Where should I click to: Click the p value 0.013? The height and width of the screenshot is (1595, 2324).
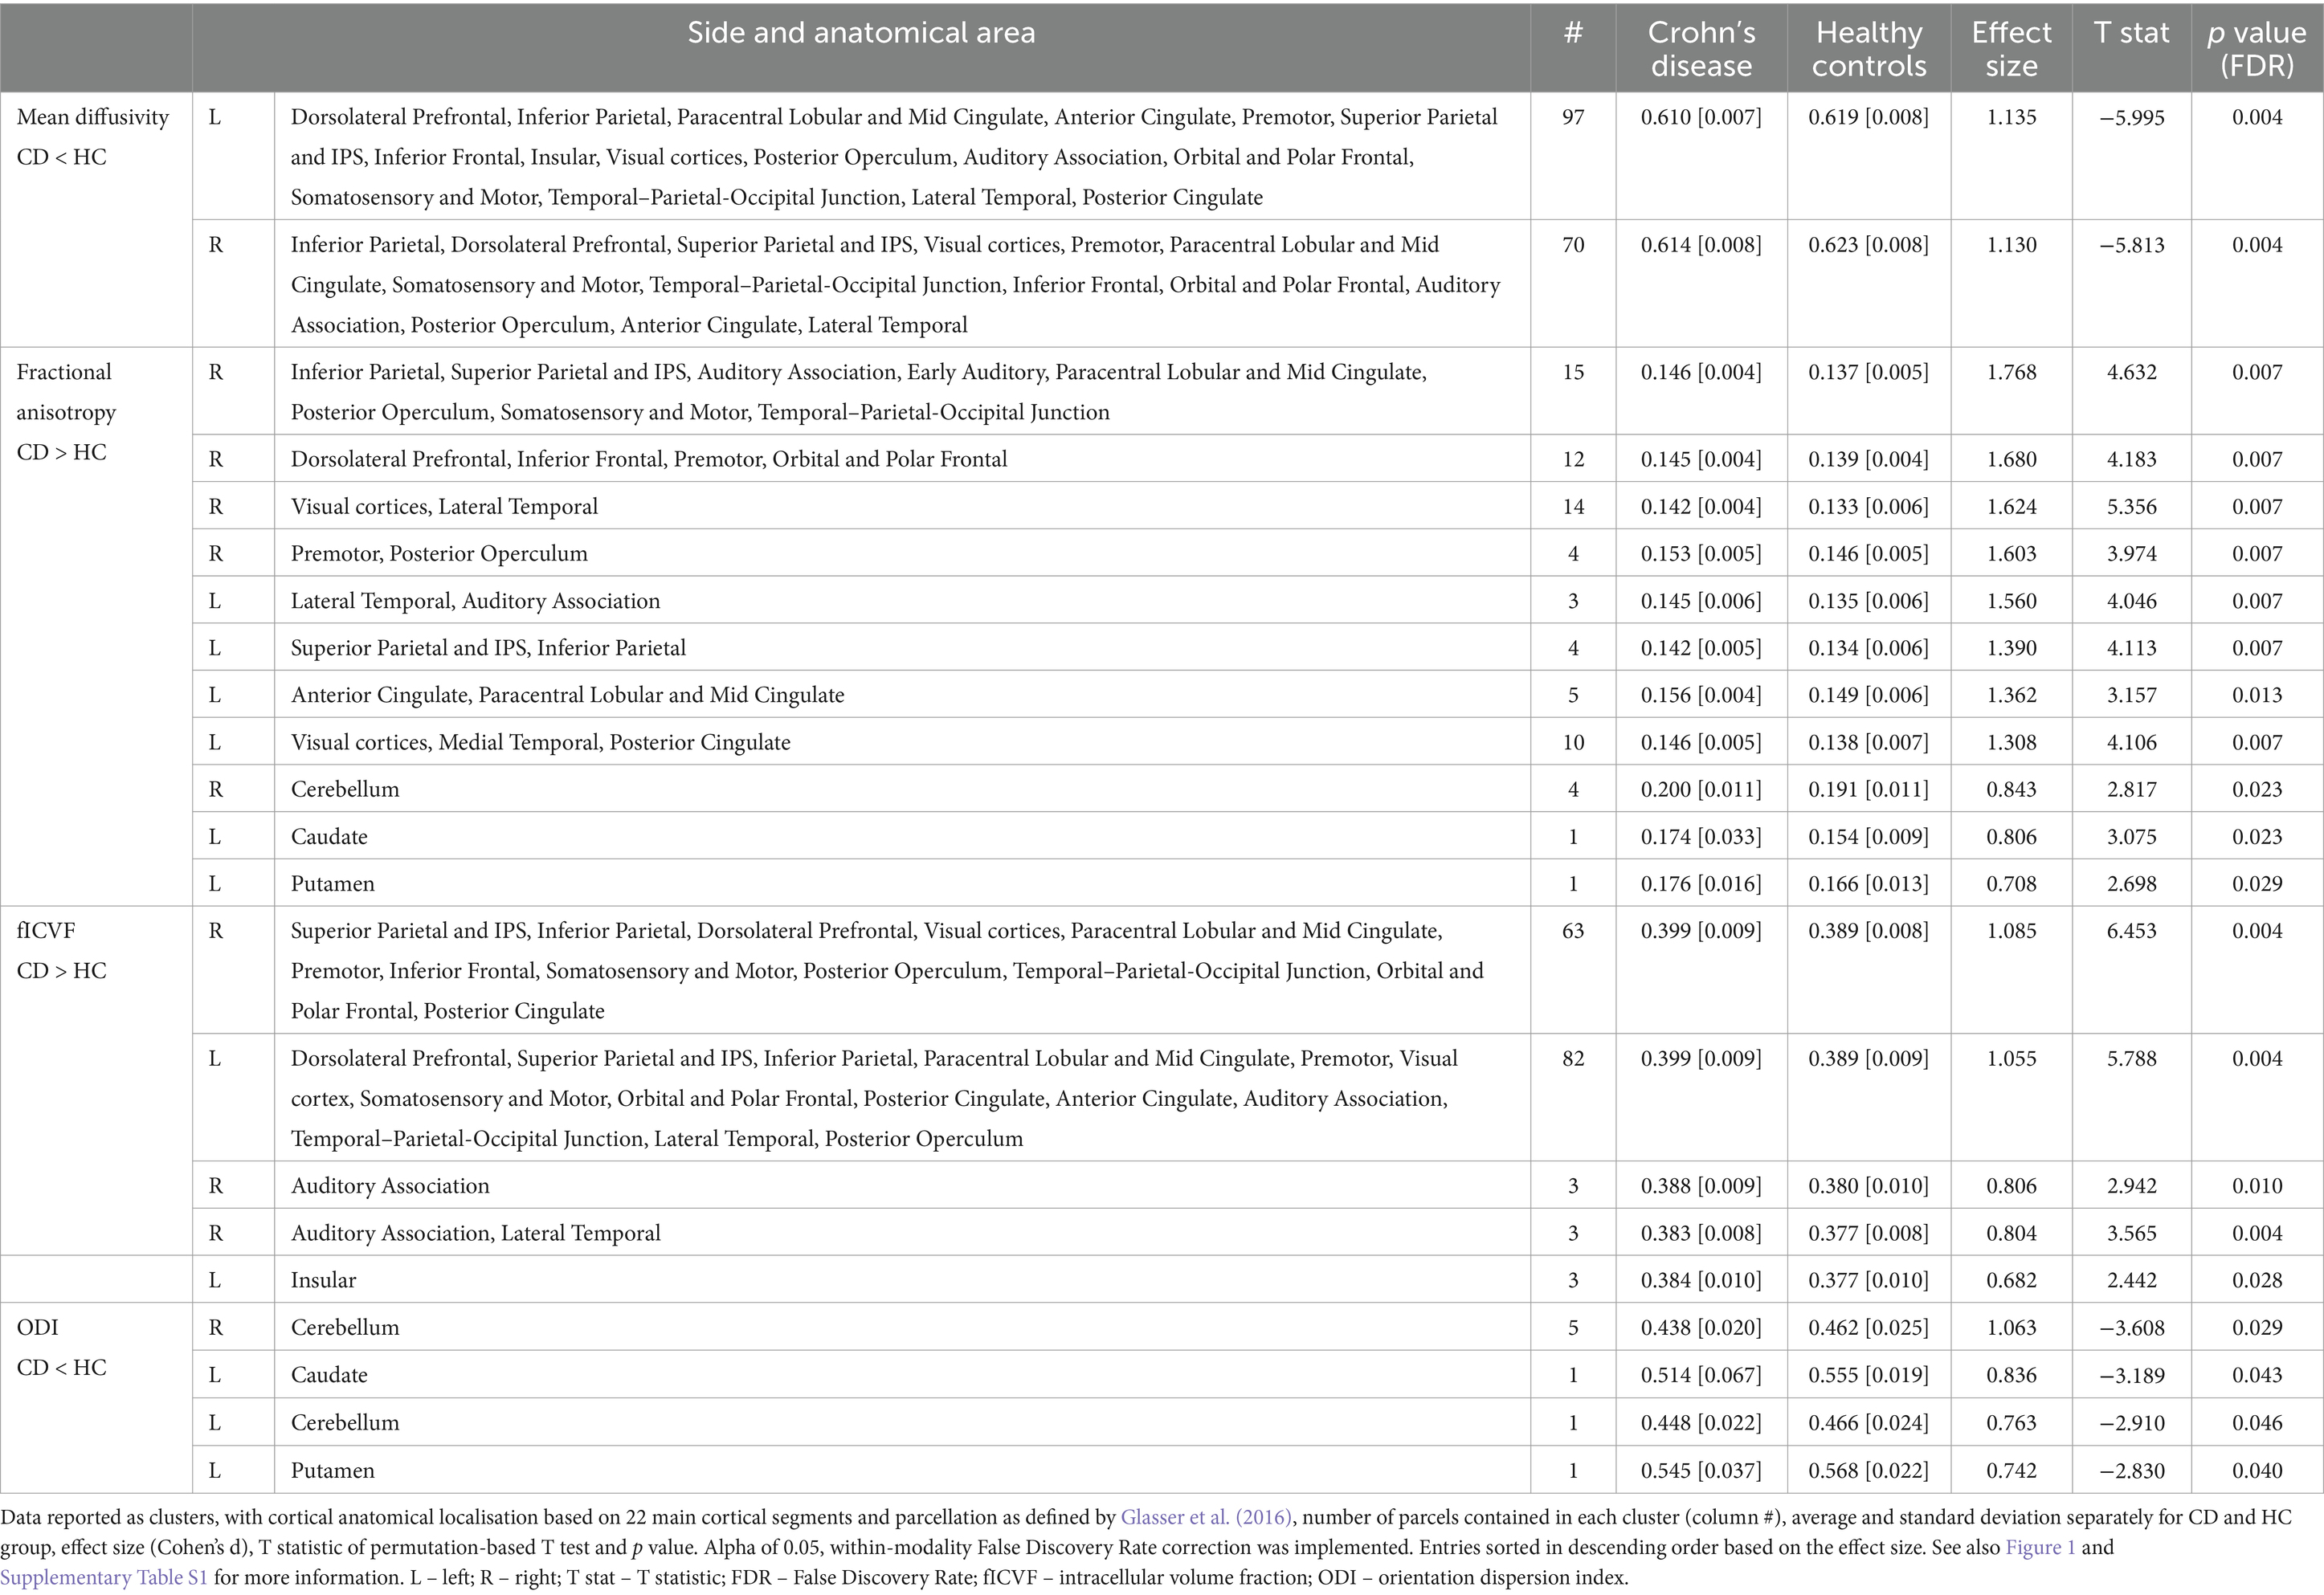click(x=2257, y=695)
